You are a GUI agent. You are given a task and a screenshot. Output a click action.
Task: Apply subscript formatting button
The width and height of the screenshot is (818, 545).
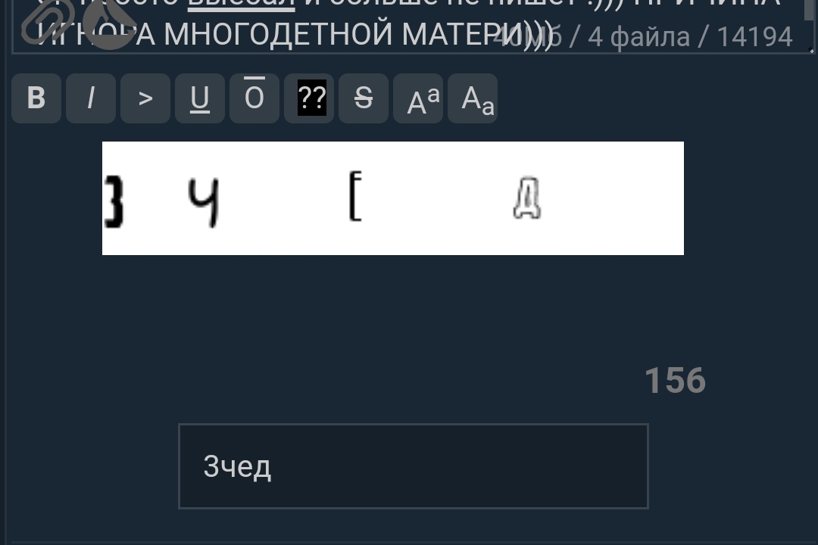click(x=473, y=98)
